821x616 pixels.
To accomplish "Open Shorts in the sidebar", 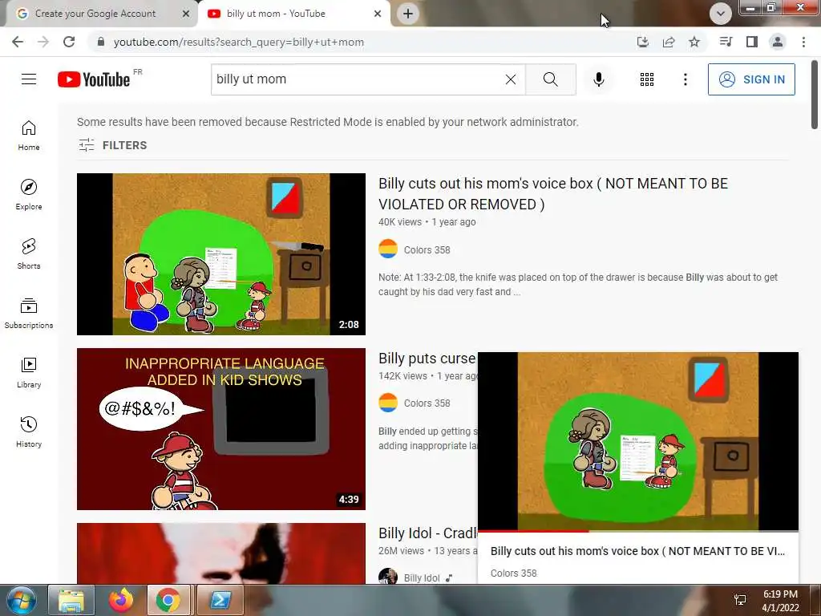I will (x=29, y=254).
